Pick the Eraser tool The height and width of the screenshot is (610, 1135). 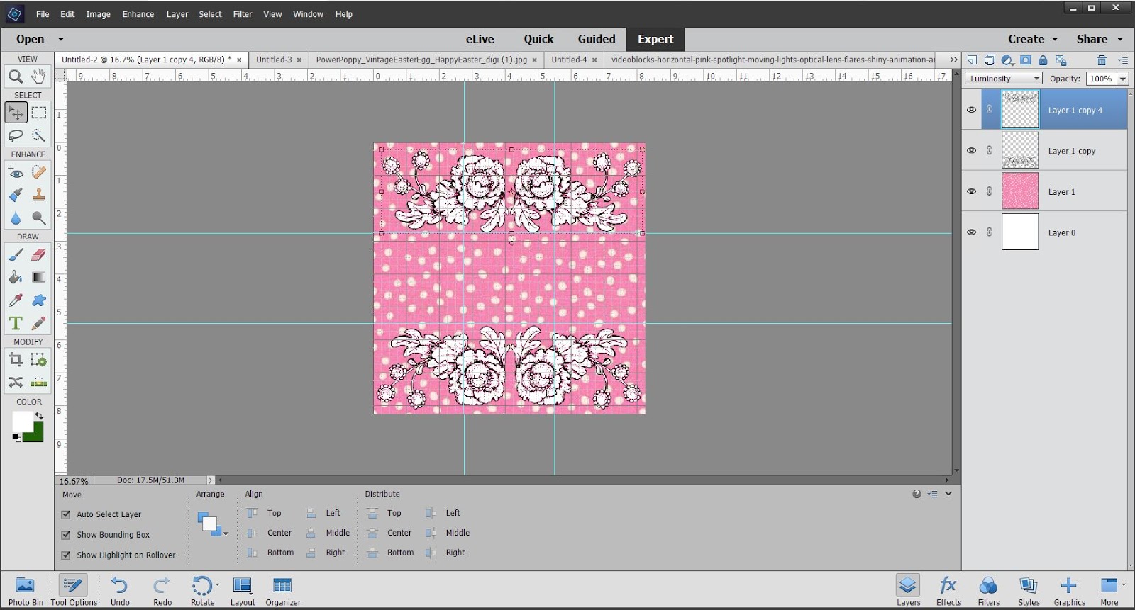[39, 254]
